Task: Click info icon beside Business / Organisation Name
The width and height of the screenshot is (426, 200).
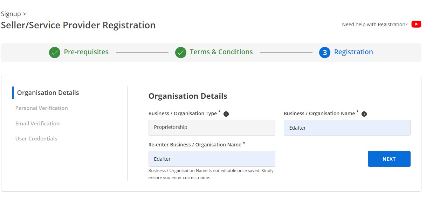Action: 364,114
